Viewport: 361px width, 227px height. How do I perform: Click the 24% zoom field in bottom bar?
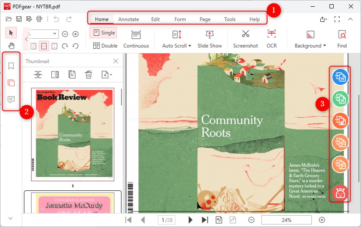pyautogui.click(x=287, y=220)
